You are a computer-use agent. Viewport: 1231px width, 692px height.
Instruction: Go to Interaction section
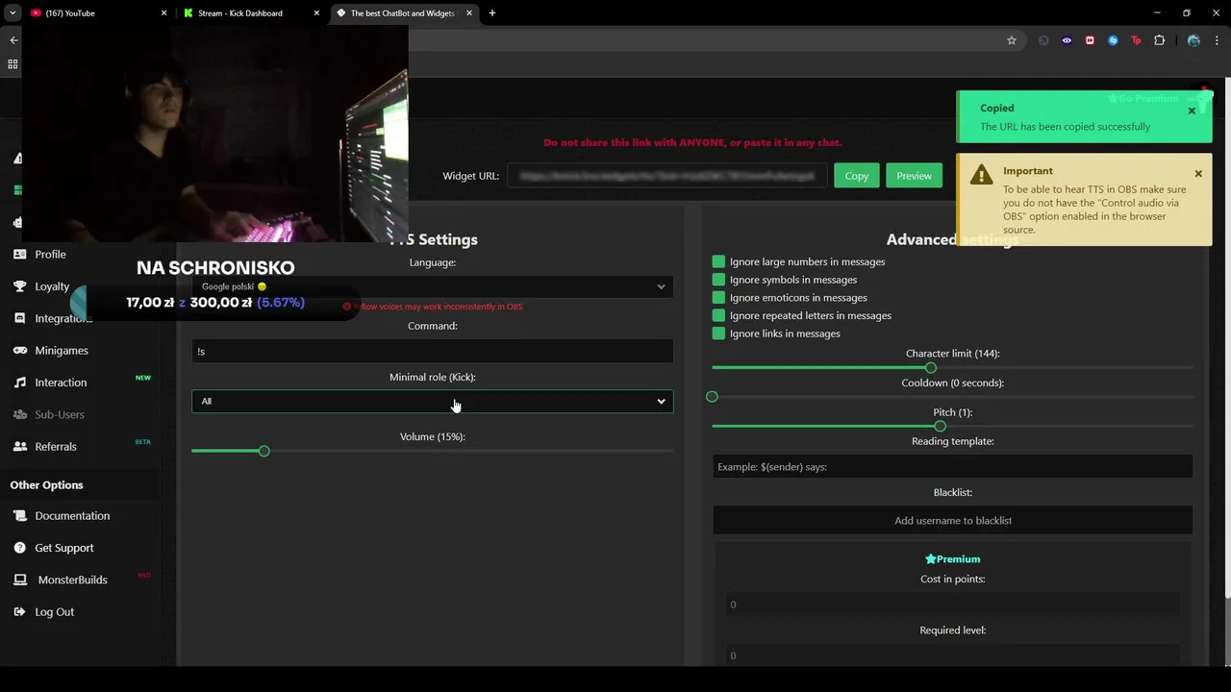(x=61, y=383)
